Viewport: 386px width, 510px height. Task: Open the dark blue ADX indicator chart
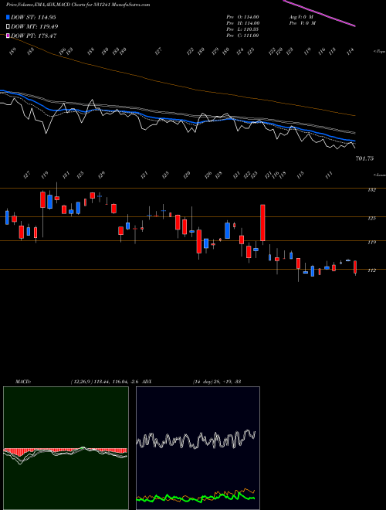point(198,448)
